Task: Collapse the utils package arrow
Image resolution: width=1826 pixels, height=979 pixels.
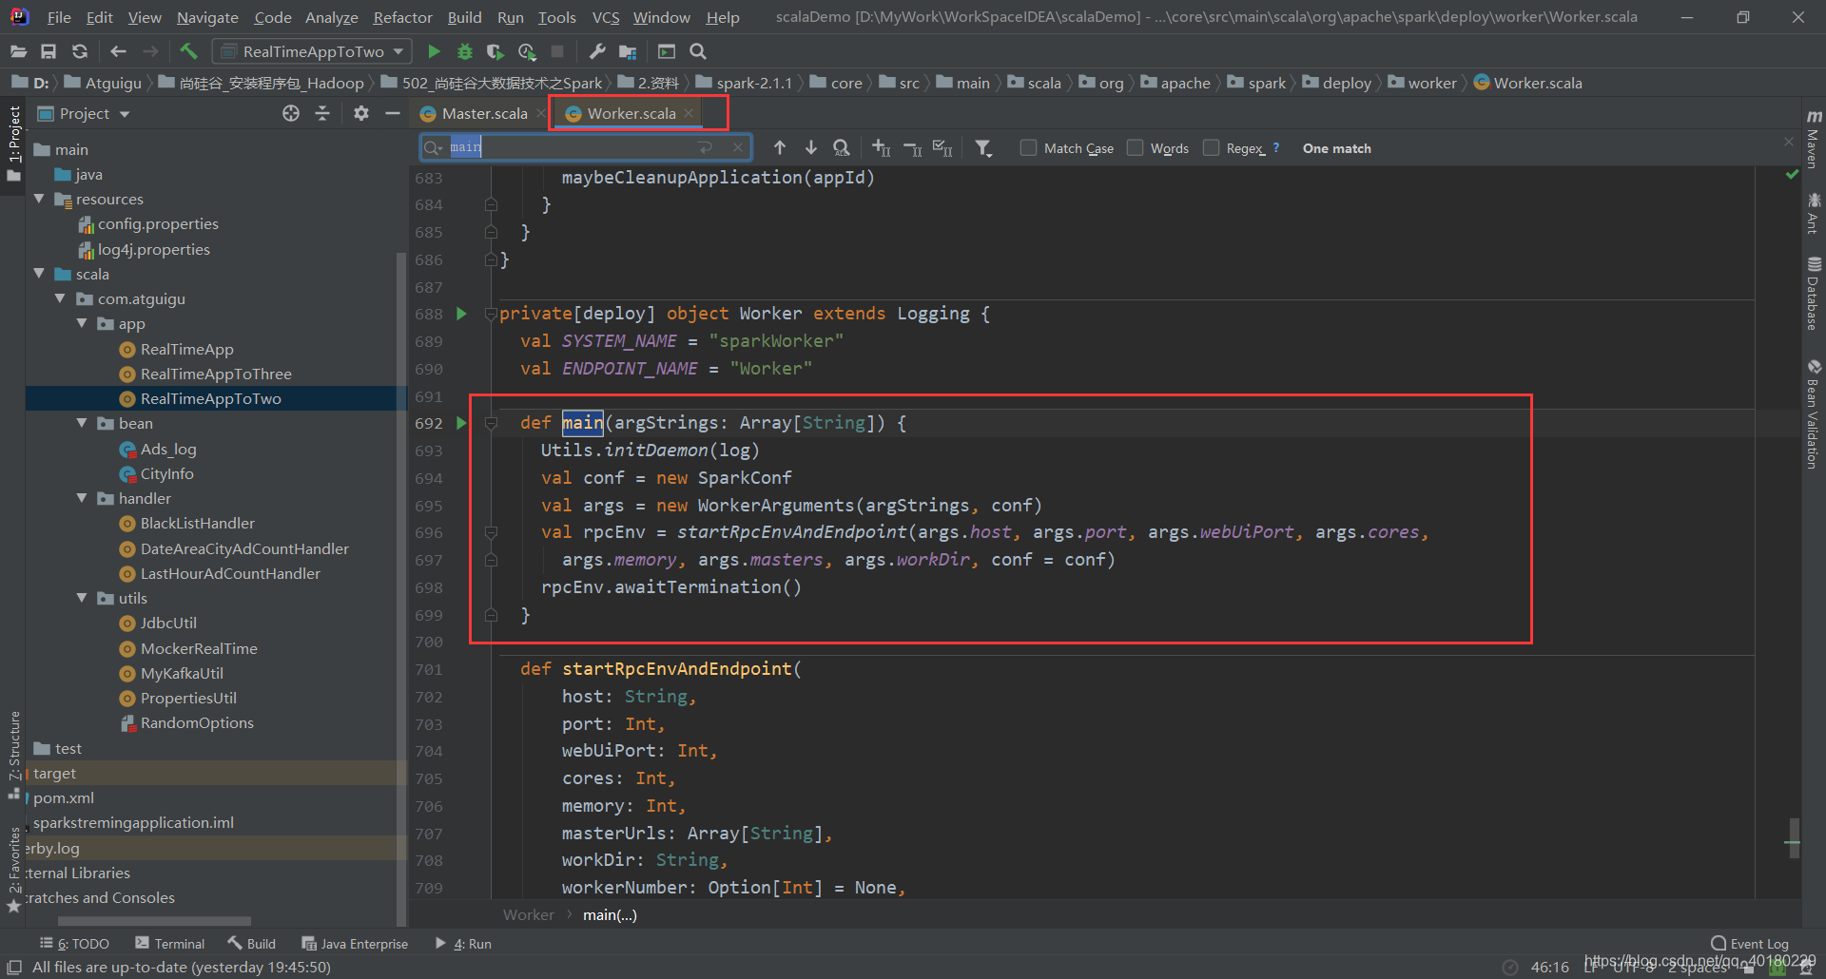Action: [82, 598]
